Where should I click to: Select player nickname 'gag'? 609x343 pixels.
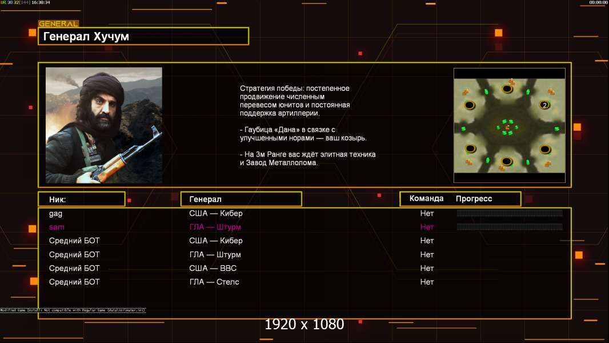(55, 213)
